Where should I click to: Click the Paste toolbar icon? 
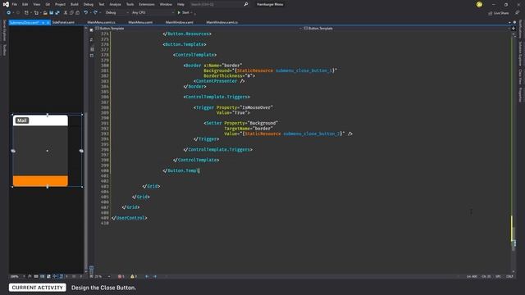click(77, 13)
